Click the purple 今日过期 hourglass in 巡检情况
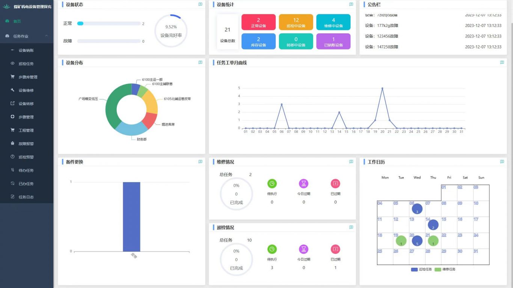This screenshot has height=288, width=513. [x=304, y=249]
